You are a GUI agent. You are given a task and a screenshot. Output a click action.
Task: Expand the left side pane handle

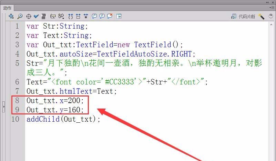(x=3, y=107)
